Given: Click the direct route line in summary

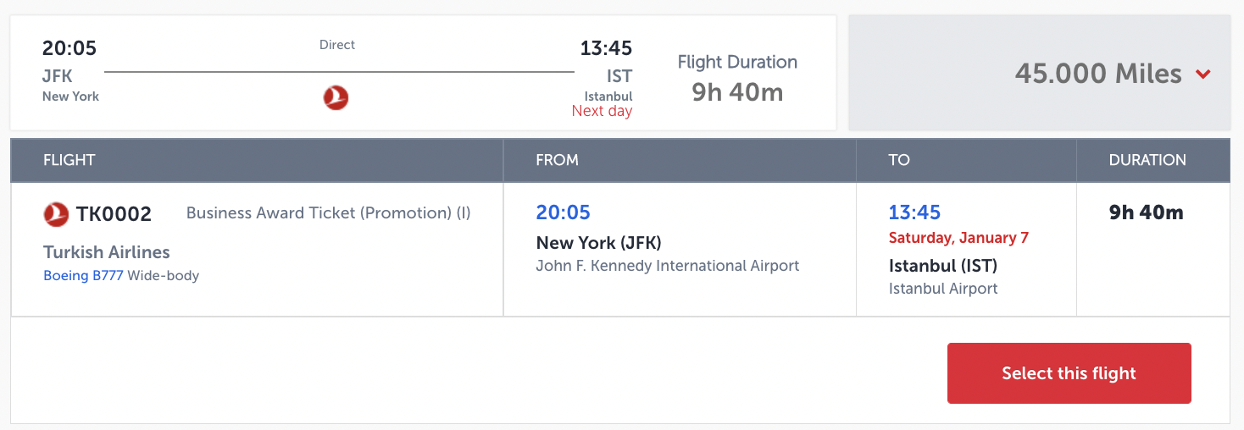Looking at the screenshot, I should click(x=339, y=72).
